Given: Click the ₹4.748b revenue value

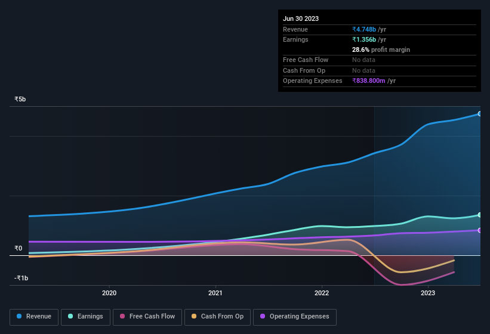Looking at the screenshot, I should (x=363, y=29).
